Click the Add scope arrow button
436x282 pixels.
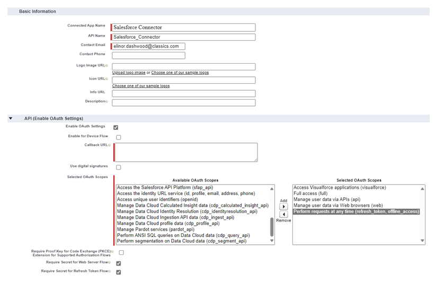283,207
